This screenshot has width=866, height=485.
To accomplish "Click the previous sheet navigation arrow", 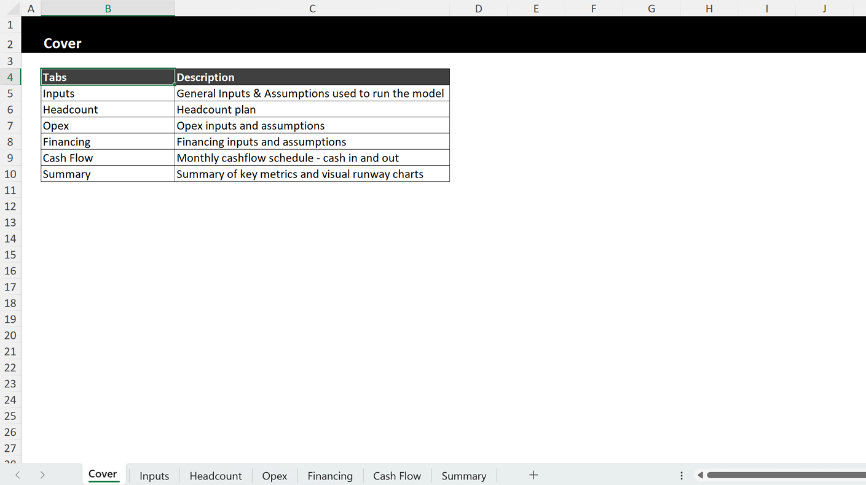I will [17, 475].
